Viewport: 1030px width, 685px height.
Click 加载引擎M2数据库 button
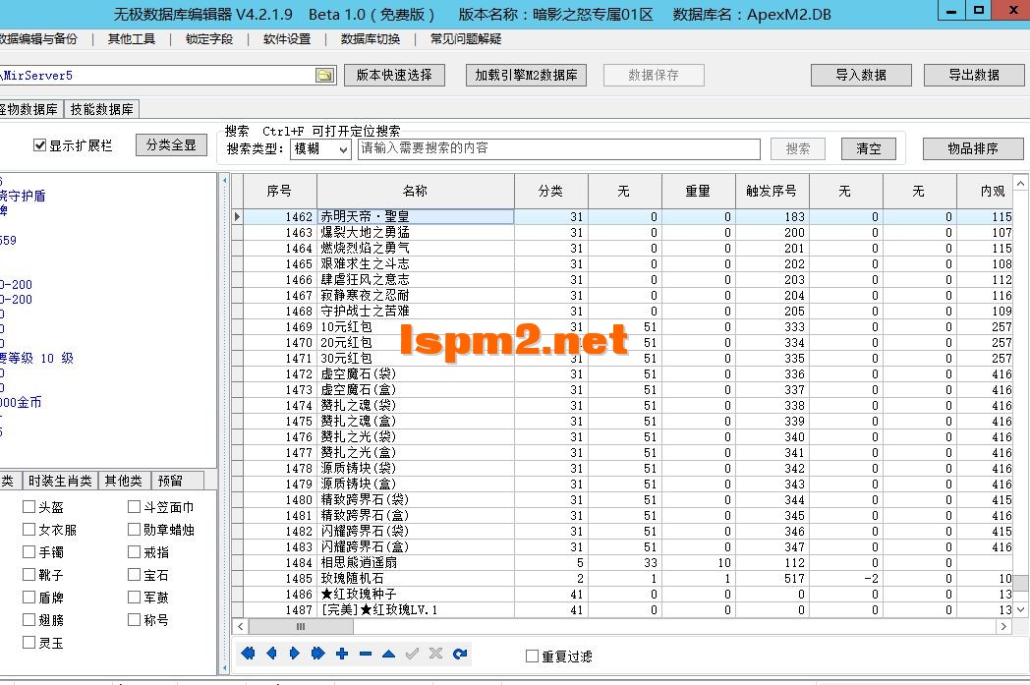click(526, 75)
